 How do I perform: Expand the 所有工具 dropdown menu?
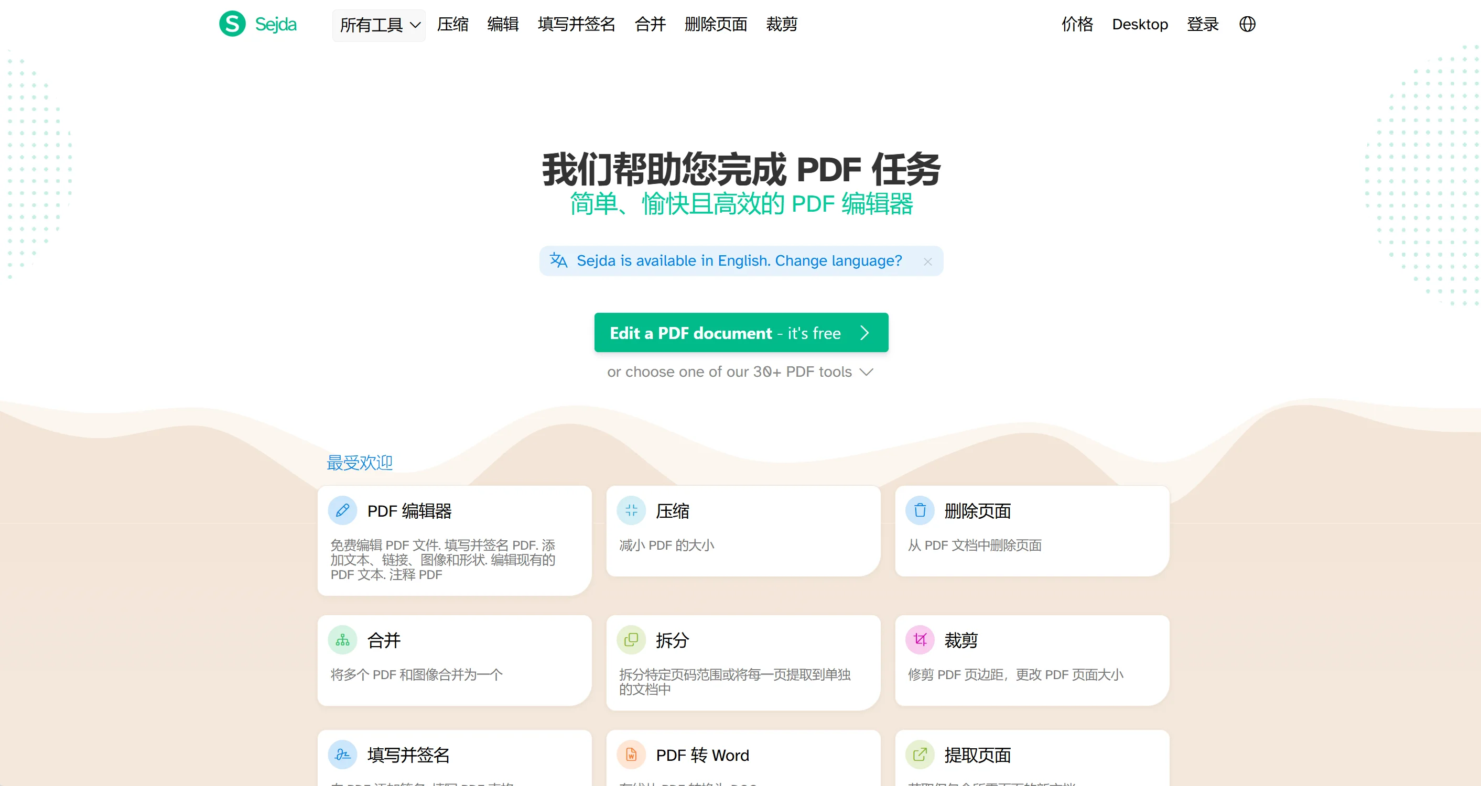[379, 25]
